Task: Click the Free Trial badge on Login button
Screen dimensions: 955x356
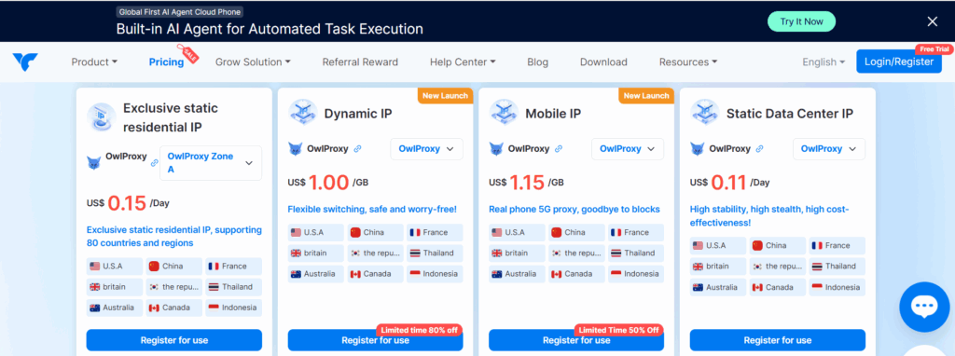Action: tap(934, 49)
